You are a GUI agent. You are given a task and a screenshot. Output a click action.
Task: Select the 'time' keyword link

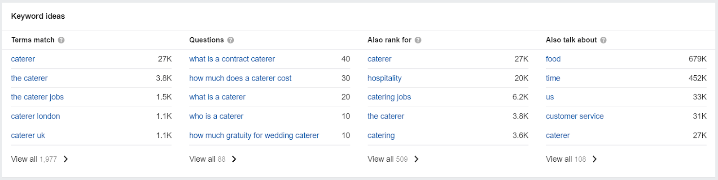point(553,78)
